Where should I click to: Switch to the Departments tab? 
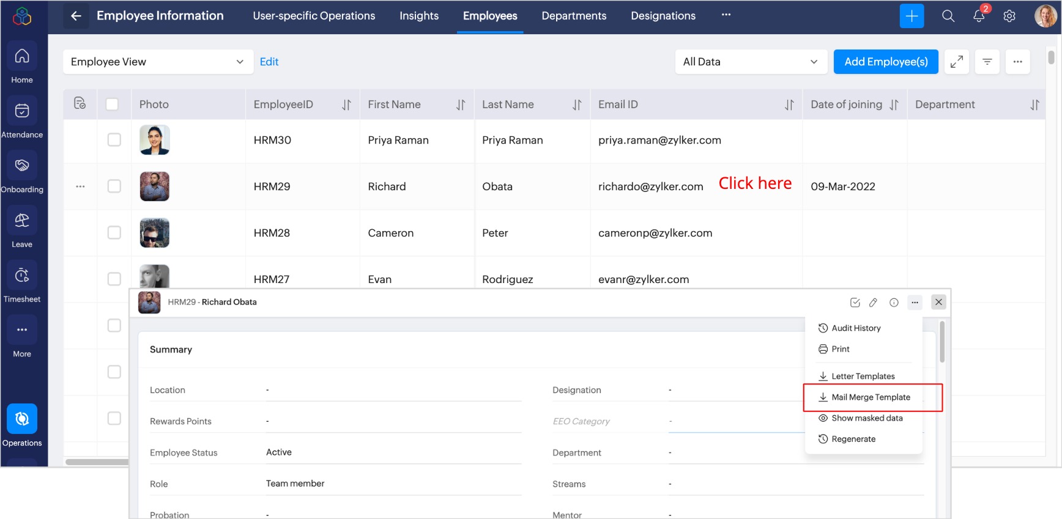[x=573, y=16]
